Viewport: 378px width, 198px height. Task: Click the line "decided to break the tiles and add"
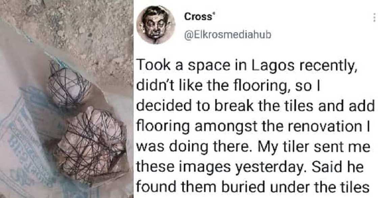255,108
